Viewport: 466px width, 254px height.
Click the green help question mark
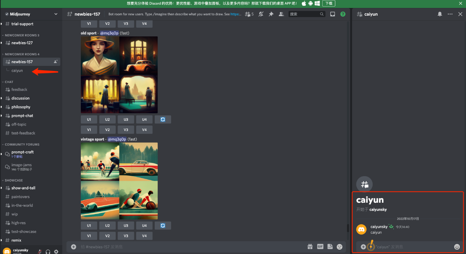point(343,14)
